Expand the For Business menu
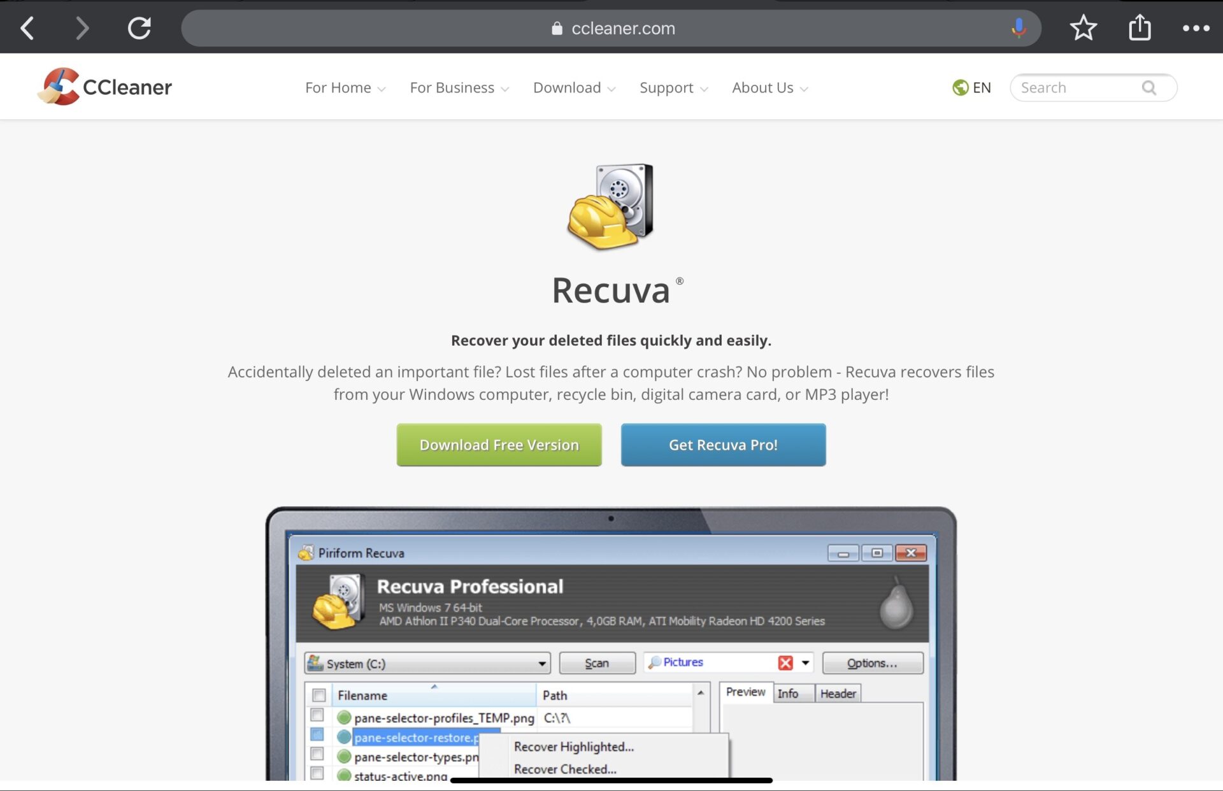 [459, 88]
